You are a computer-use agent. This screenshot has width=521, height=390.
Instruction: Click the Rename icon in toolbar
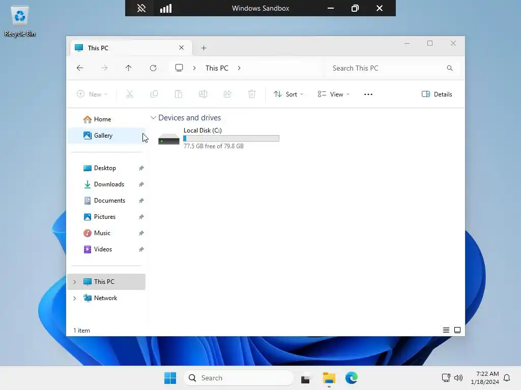203,94
